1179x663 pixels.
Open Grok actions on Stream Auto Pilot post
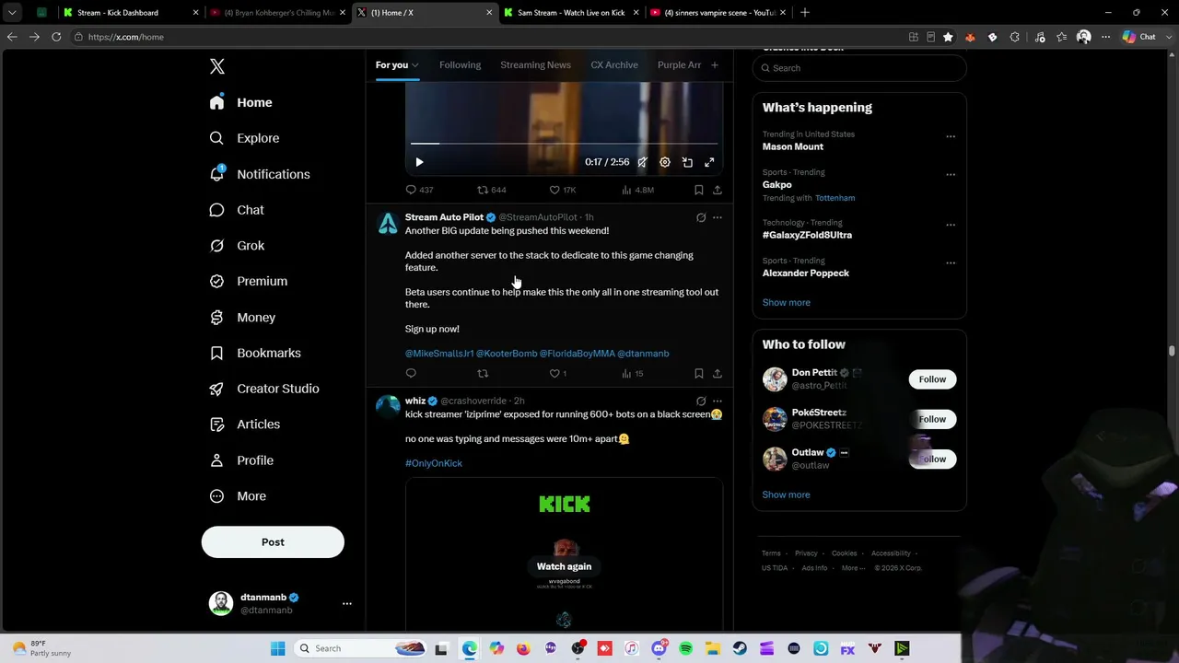(701, 217)
